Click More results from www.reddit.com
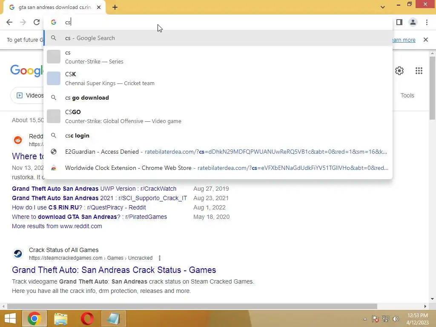Screen dimensions: 436x327 (57, 226)
